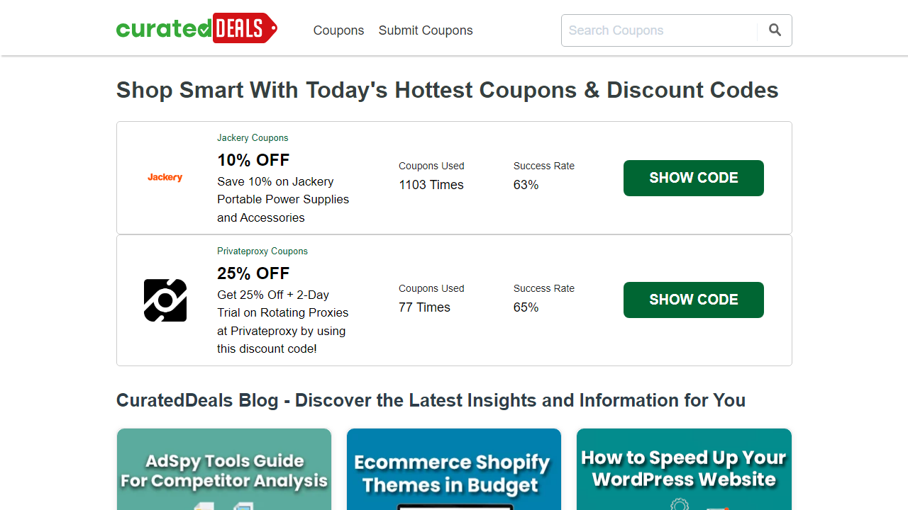Click the Jackery 10% OFF heading
The height and width of the screenshot is (510, 908).
[x=253, y=160]
